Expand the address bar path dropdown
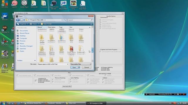 [x=62, y=20]
